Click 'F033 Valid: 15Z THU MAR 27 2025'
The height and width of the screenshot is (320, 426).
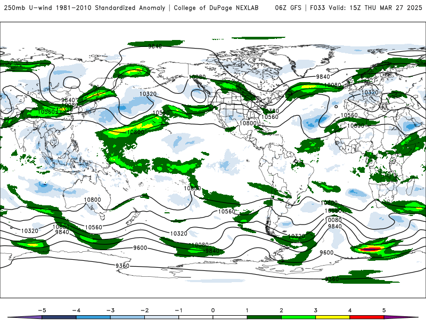click(366, 7)
